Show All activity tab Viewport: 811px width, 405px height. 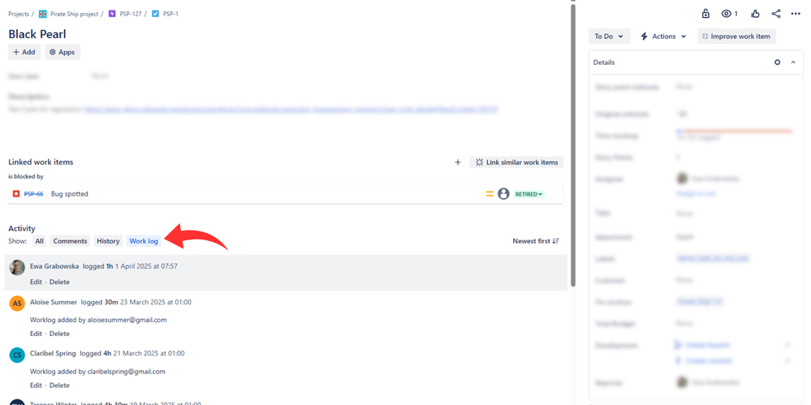click(40, 241)
